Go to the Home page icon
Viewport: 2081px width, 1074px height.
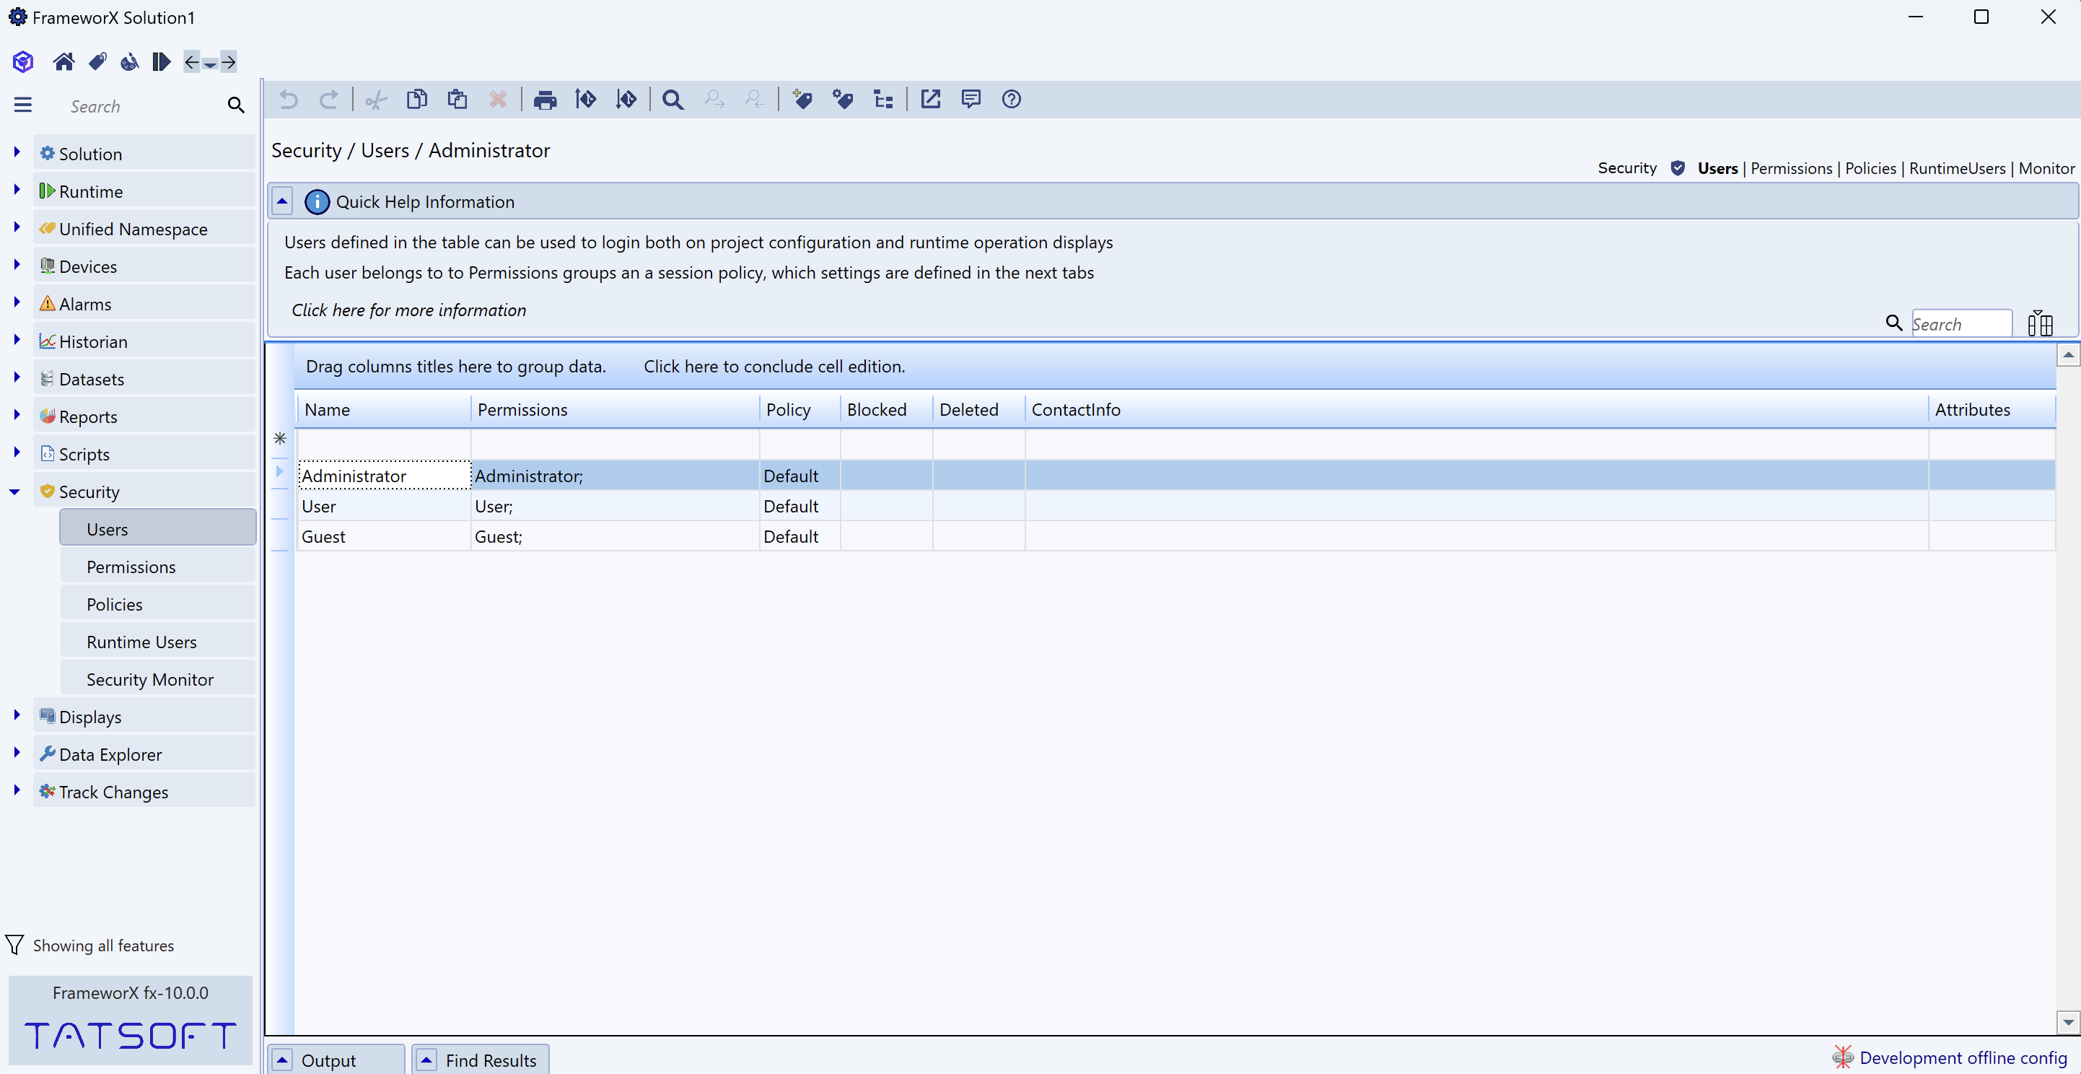63,61
